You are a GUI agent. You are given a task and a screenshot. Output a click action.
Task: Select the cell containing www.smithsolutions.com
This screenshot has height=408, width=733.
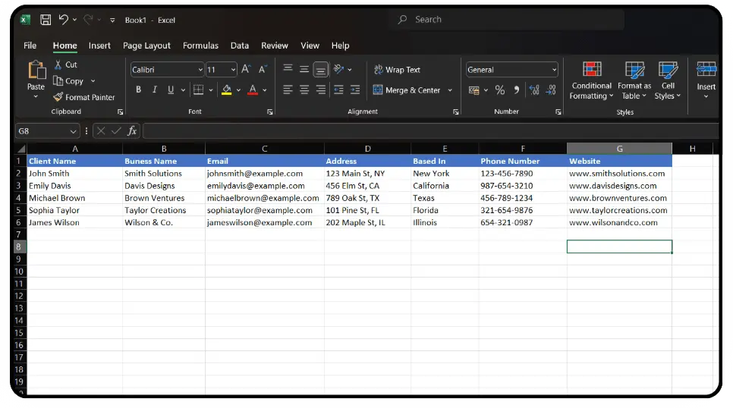618,174
